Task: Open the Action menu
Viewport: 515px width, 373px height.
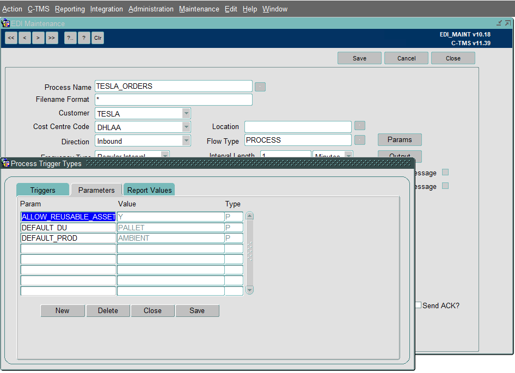Action: point(12,9)
